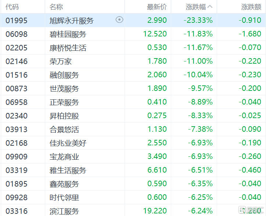Image resolution: width=266 pixels, height=216 pixels.
Task: Click the 涨跌幅 column header label
Action: [x=196, y=7]
